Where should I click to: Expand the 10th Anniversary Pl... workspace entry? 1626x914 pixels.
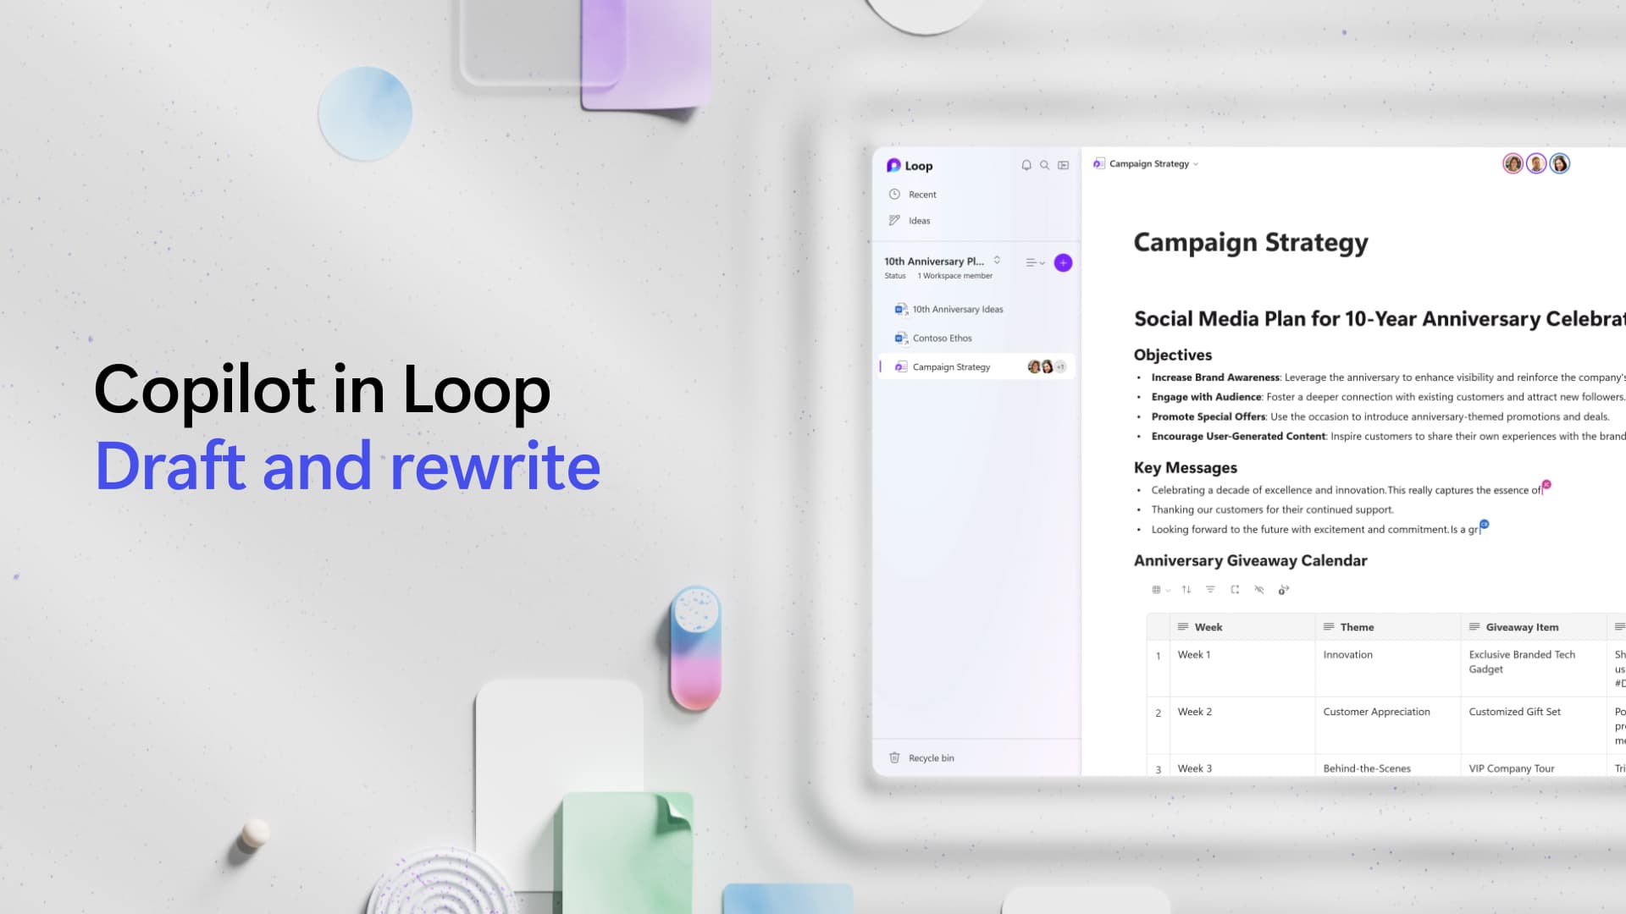point(999,260)
